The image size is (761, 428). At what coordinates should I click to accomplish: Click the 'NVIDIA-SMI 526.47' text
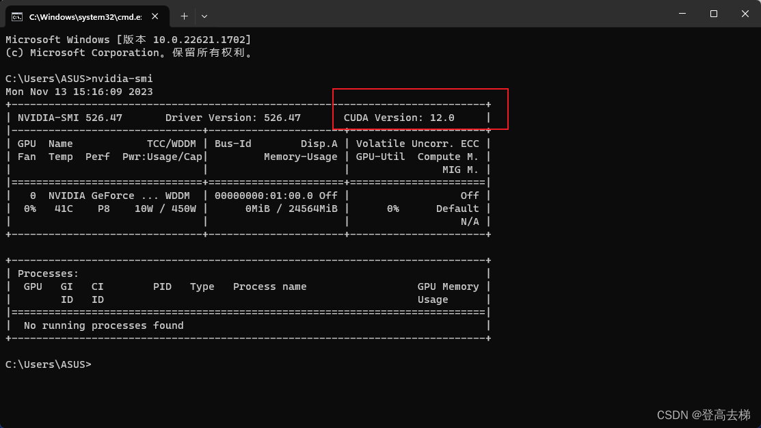point(70,118)
